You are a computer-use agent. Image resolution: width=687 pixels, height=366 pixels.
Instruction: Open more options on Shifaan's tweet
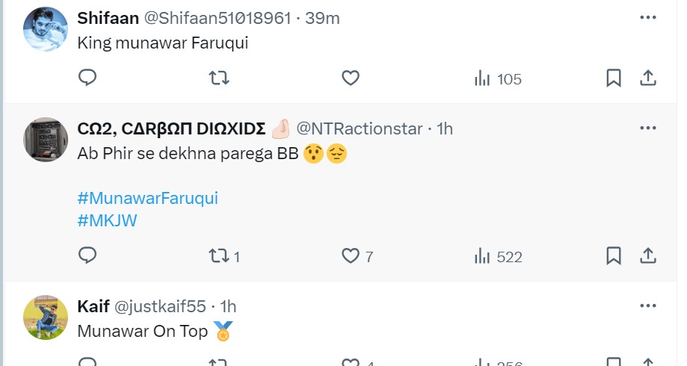coord(648,16)
